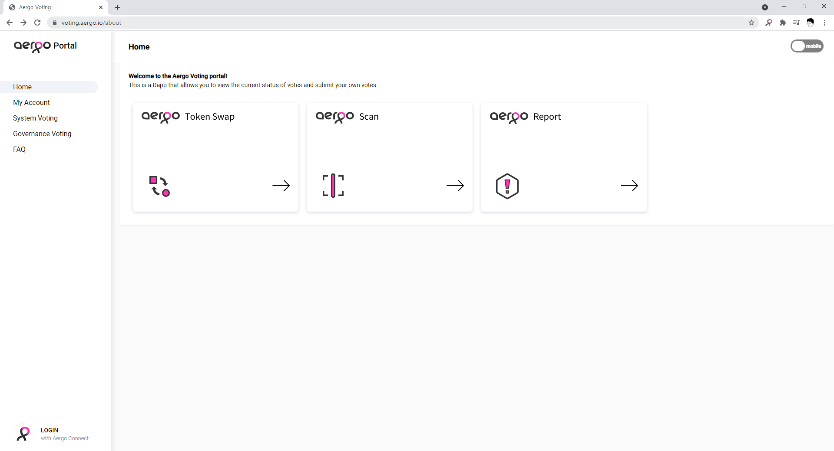Viewport: 834px width, 451px height.
Task: Go forward in browser history
Action: [x=23, y=23]
